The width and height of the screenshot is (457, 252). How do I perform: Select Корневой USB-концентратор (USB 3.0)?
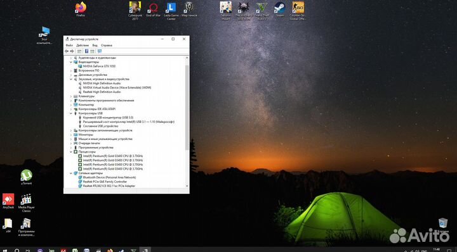click(x=106, y=118)
